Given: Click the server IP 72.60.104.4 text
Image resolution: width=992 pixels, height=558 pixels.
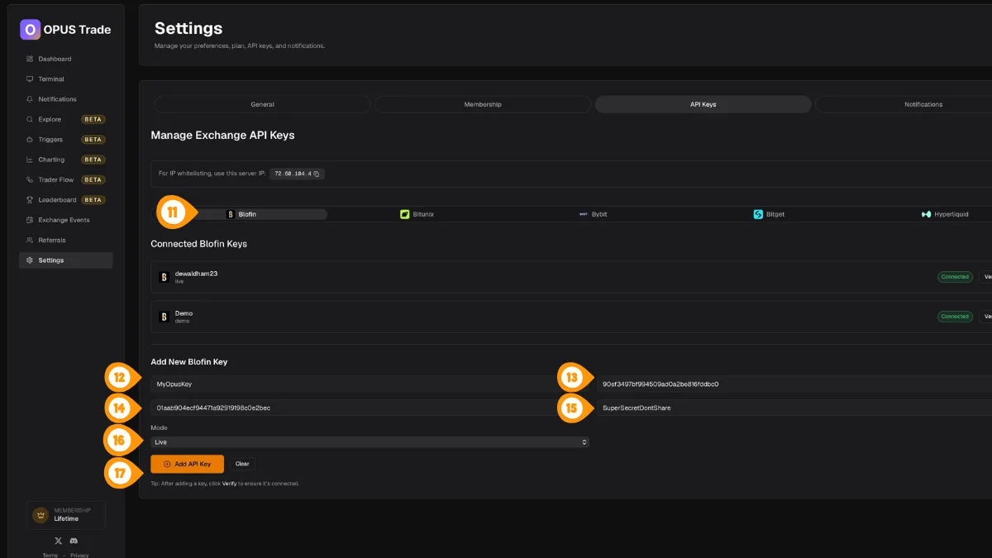Looking at the screenshot, I should click(x=293, y=174).
